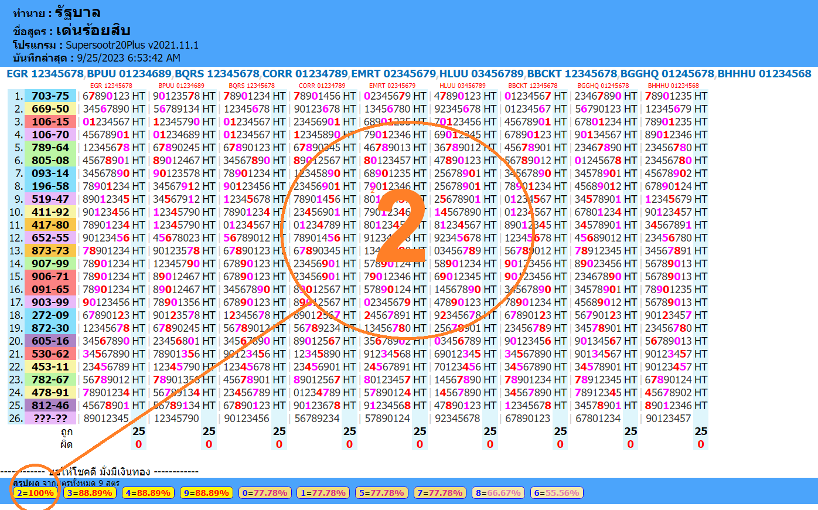Click draw result 530-62
This screenshot has width=818, height=510.
(50, 354)
